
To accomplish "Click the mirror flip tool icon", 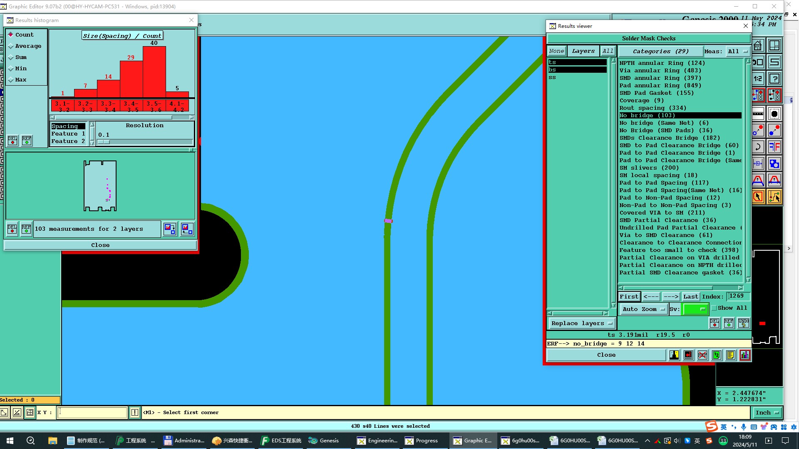I will point(774,147).
